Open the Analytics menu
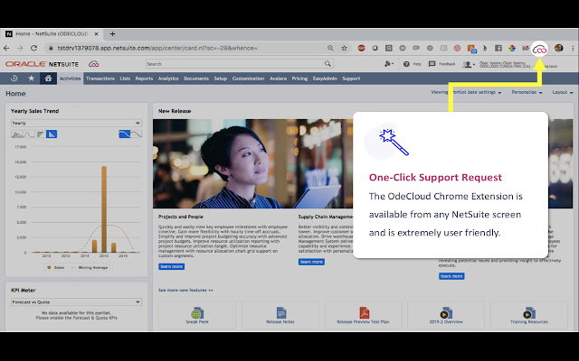The height and width of the screenshot is (361, 579). click(x=168, y=79)
